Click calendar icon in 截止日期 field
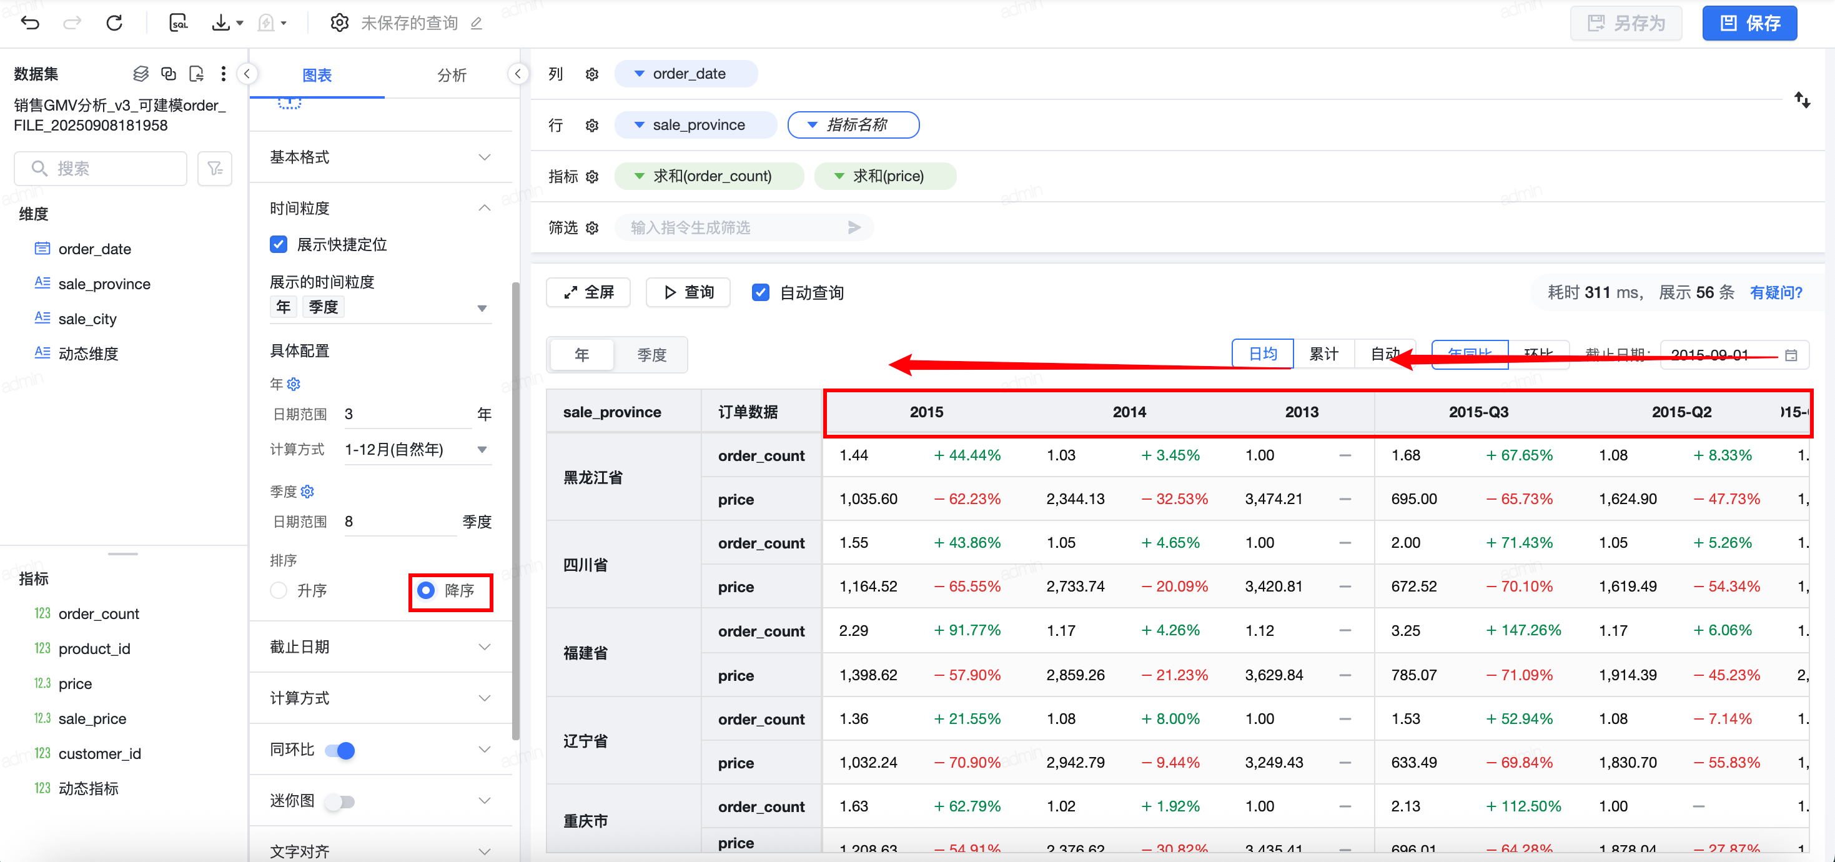 (x=1791, y=355)
